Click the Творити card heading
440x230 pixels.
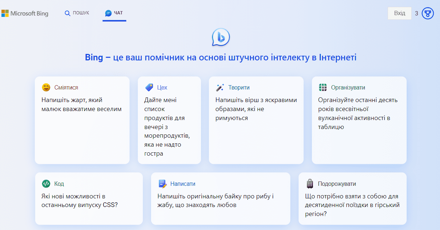coord(239,87)
